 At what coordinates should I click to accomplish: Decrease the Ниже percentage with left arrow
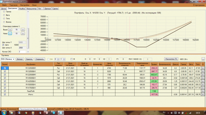(10, 34)
